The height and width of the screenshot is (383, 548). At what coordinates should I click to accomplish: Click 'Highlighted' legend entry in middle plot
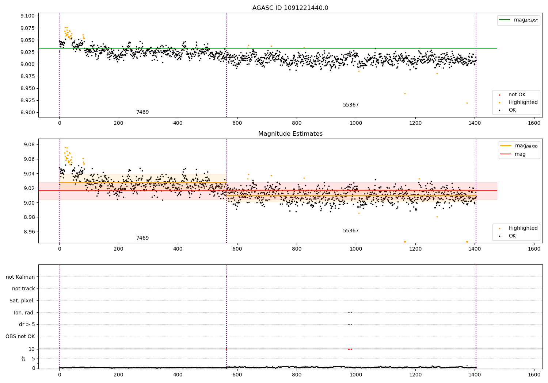coord(518,228)
